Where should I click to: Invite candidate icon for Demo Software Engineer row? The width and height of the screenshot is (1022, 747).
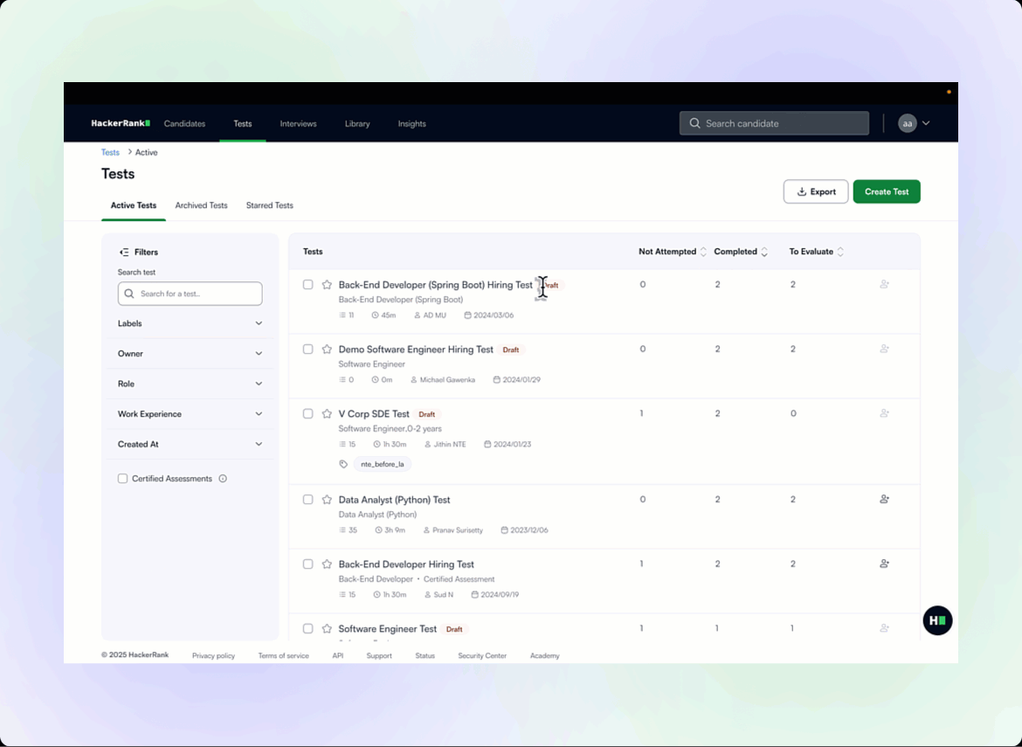[x=885, y=349]
